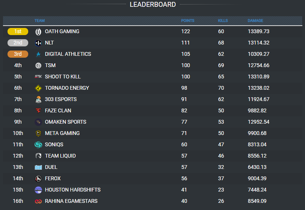
Task: Click the 4th rank label
Action: (18, 65)
